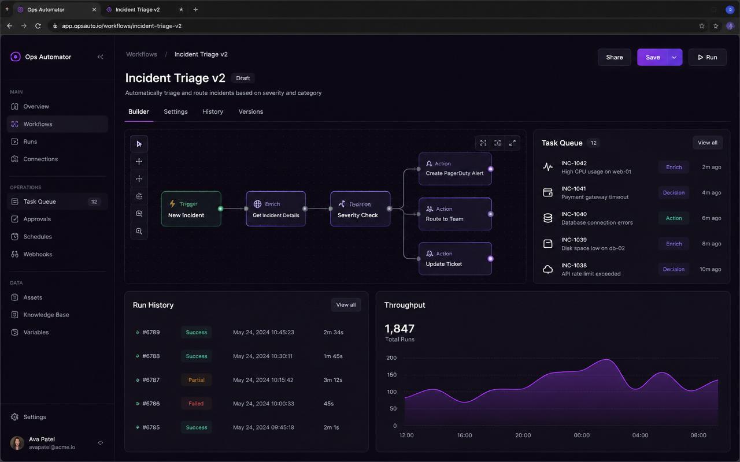Run the workflow with the Run button

click(708, 57)
